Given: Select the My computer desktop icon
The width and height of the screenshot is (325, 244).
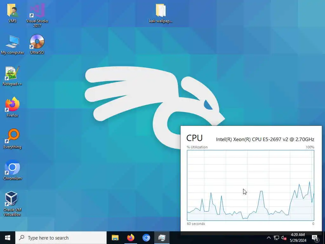Looking at the screenshot, I should 12,44.
